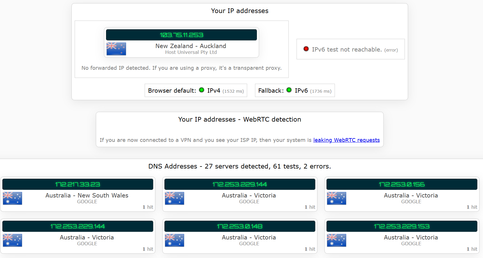The image size is (483, 258).
Task: Click the No forwarded IP detected message
Action: [x=182, y=68]
